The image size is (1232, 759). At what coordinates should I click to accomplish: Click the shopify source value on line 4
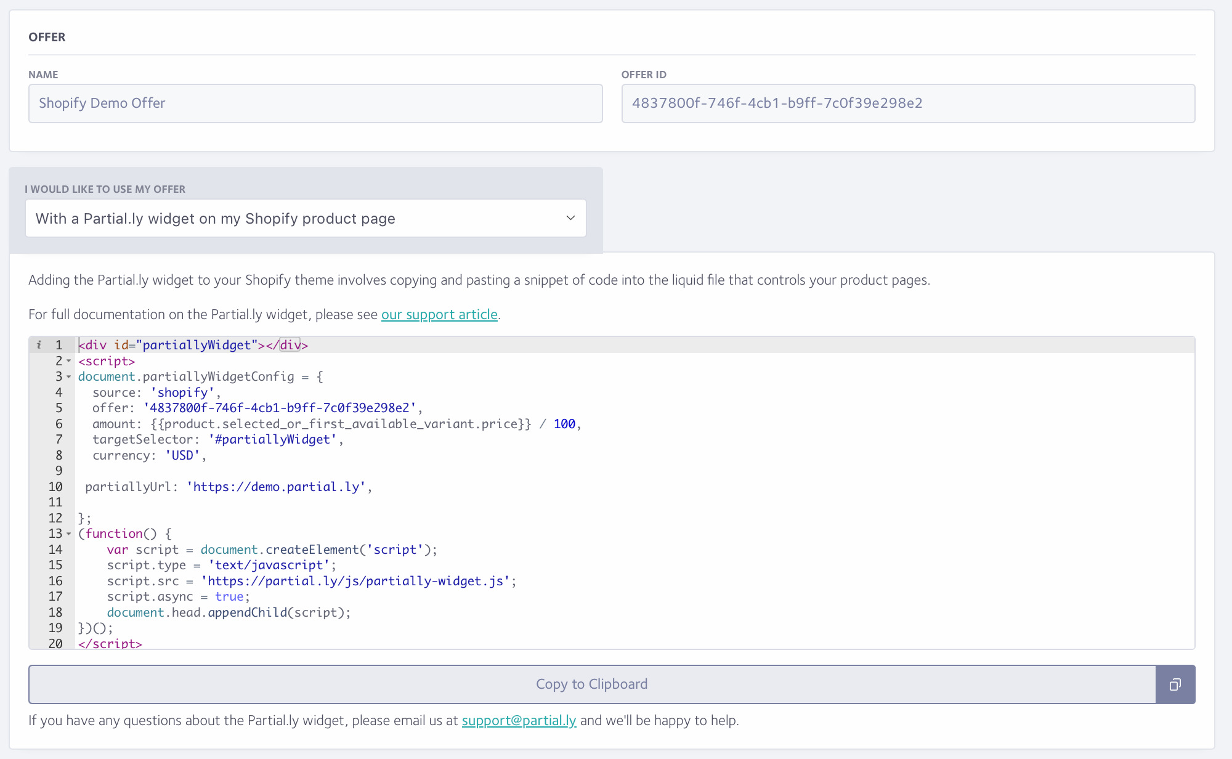pyautogui.click(x=182, y=392)
